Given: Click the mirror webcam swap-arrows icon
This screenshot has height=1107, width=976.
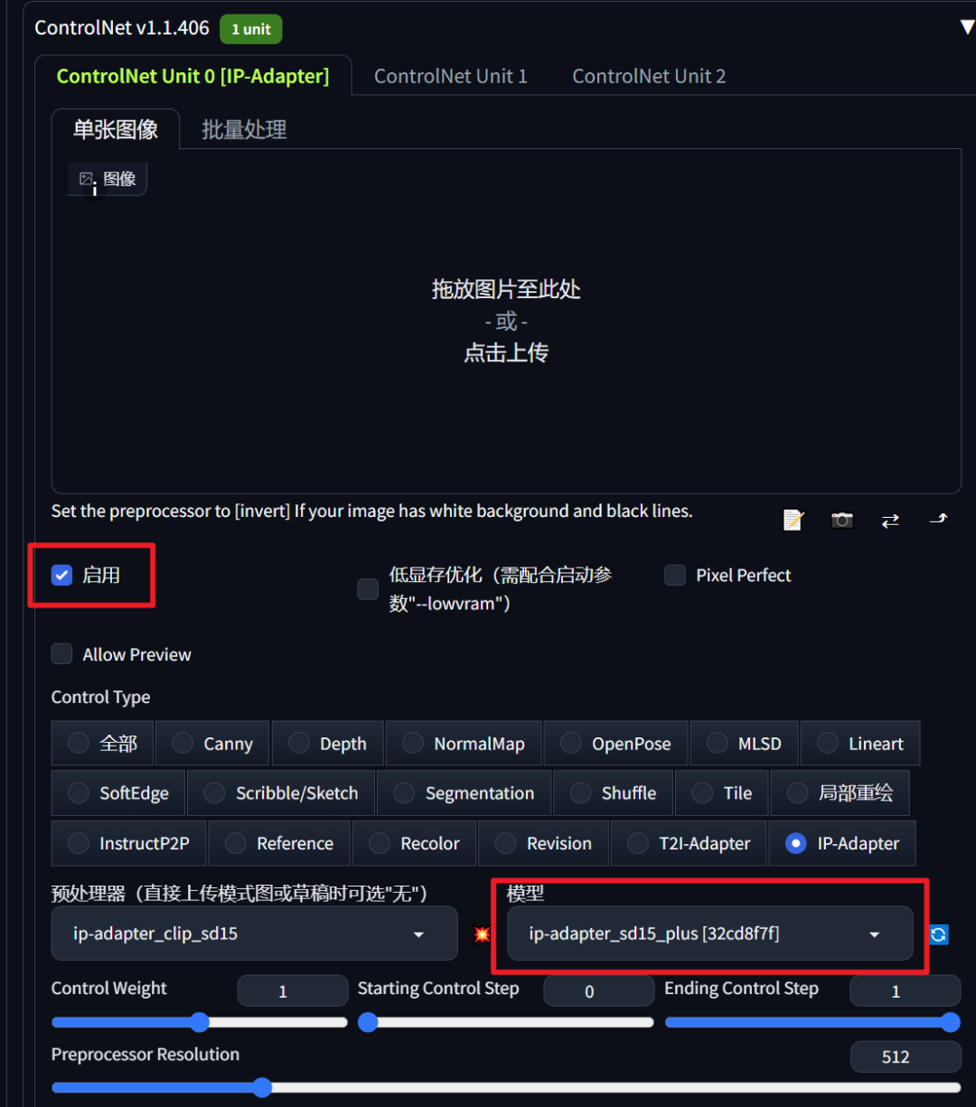Looking at the screenshot, I should [x=890, y=521].
